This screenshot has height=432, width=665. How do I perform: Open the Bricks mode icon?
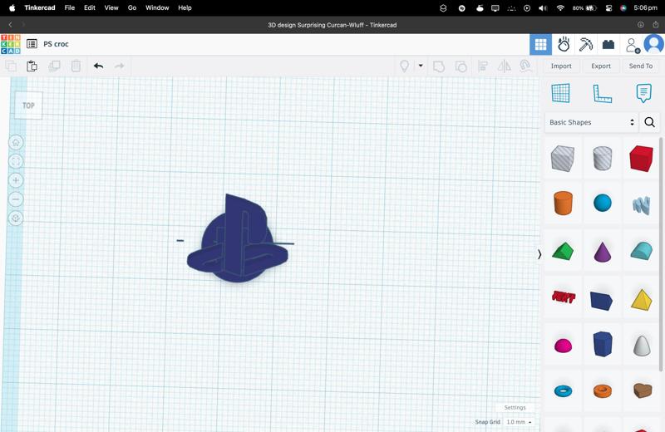coord(608,45)
